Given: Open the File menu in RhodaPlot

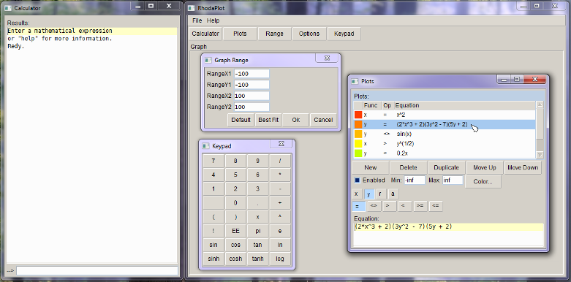Looking at the screenshot, I should tap(197, 20).
